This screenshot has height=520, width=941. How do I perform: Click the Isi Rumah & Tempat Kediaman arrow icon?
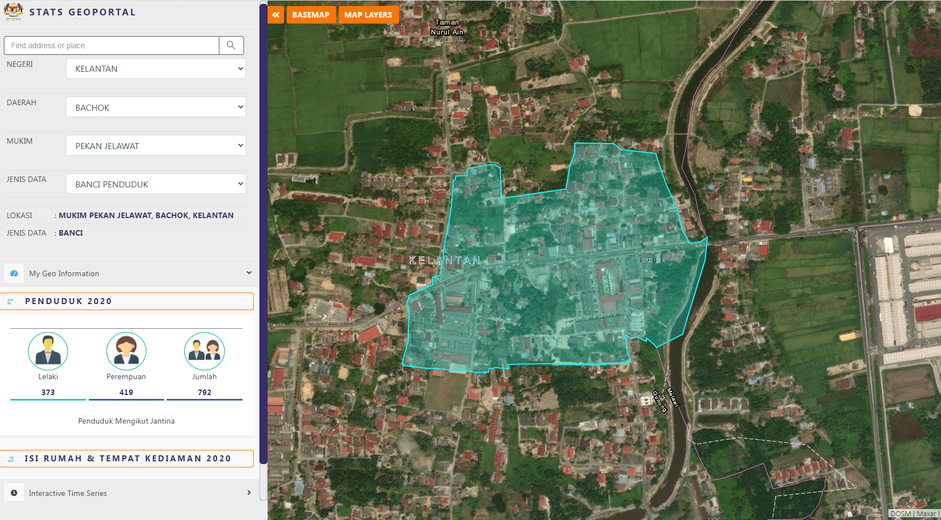tap(10, 459)
